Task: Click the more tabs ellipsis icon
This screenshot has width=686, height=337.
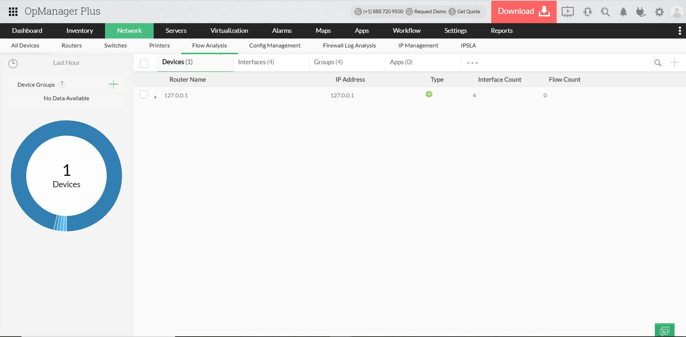Action: coord(472,63)
